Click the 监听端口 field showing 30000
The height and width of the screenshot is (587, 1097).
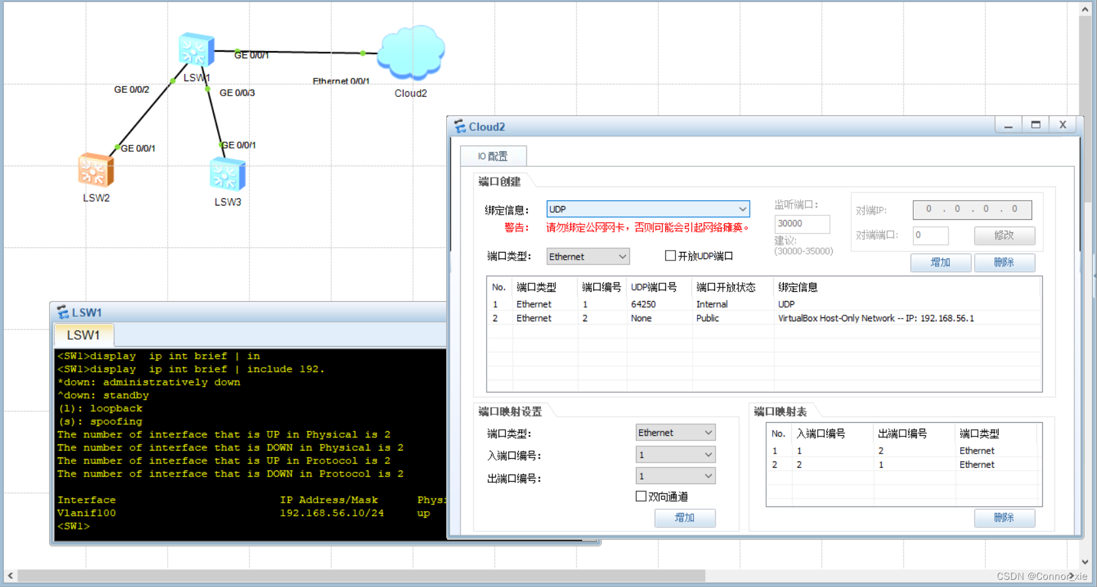pyautogui.click(x=802, y=224)
